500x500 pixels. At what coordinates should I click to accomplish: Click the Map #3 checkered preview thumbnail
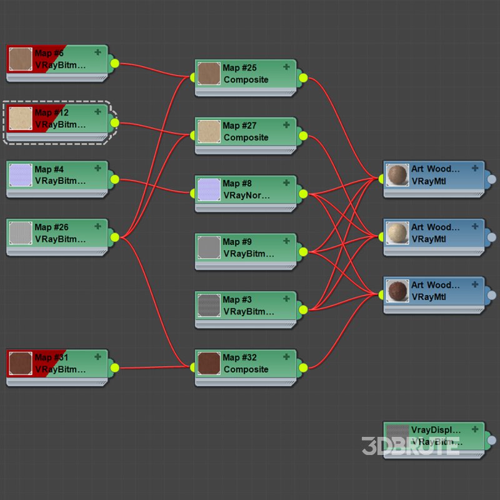tap(209, 305)
